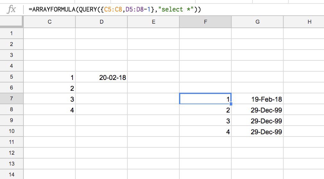Click cell F8 containing 2
This screenshot has width=324, height=179.
[x=205, y=109]
